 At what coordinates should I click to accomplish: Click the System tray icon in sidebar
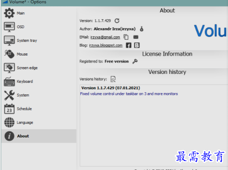point(9,41)
